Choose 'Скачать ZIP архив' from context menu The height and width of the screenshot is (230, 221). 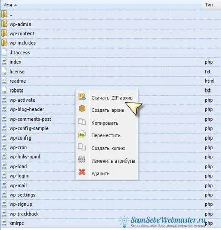[112, 98]
